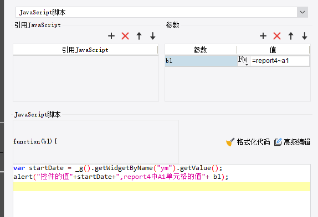
Task: Add a new parameter row
Action: click(263, 36)
